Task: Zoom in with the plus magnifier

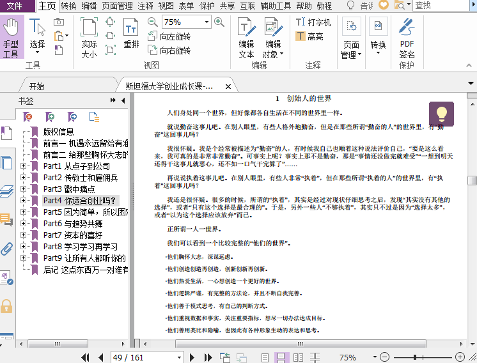Action: tap(219, 22)
